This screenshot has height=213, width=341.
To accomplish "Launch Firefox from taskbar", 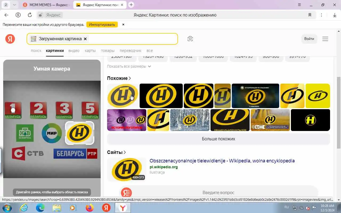I will 90,208.
